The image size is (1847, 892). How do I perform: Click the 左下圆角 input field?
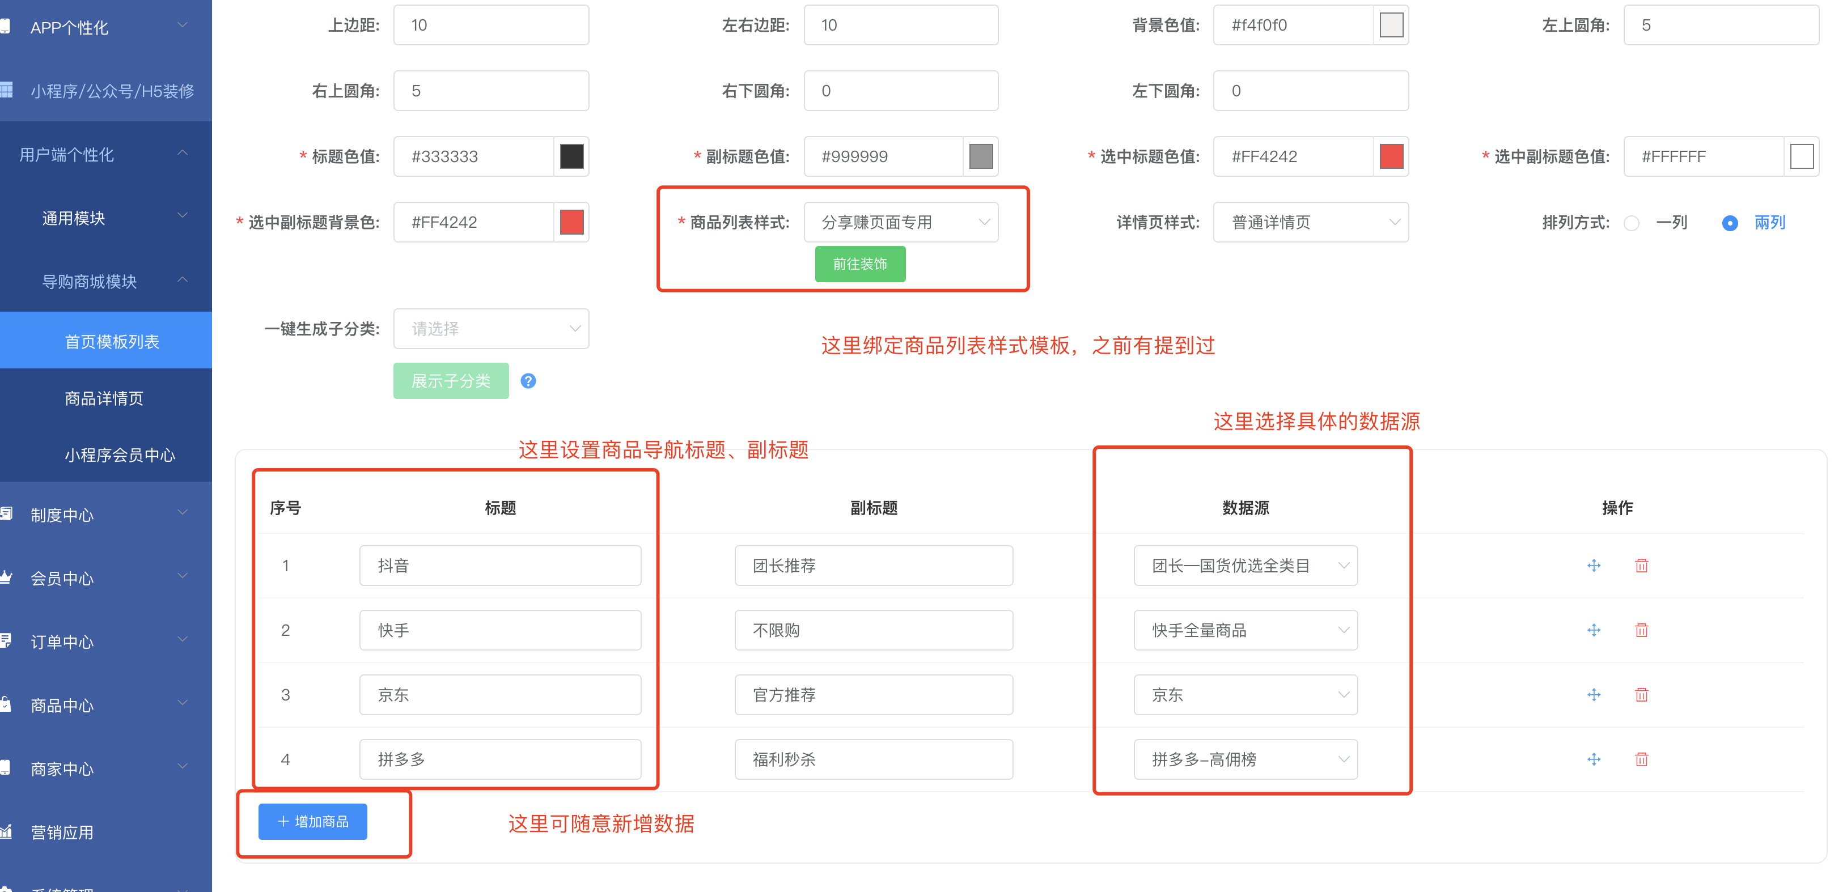tap(1311, 90)
